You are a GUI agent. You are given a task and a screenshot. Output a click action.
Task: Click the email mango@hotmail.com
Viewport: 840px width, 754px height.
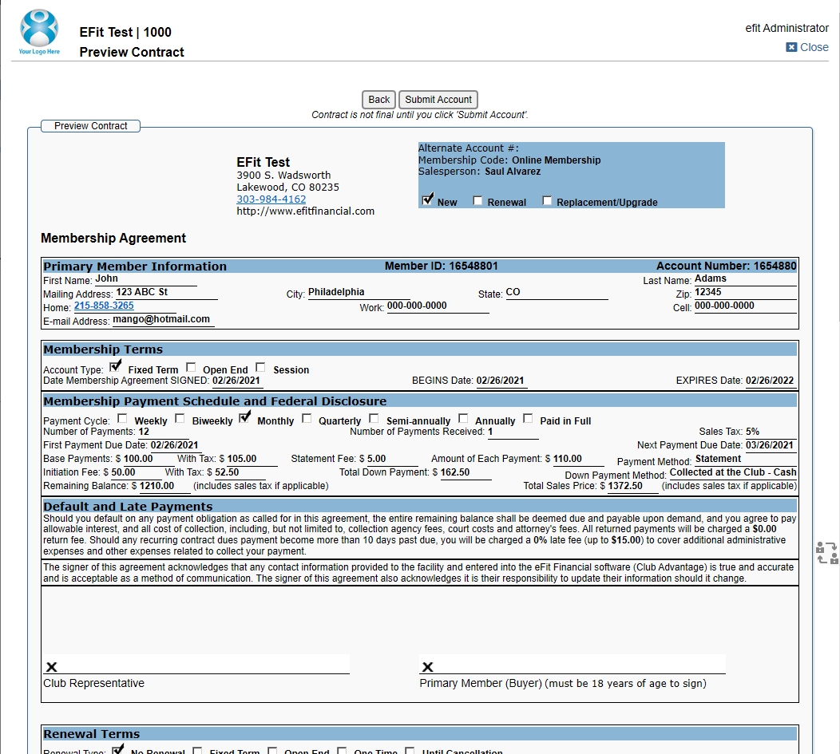click(161, 319)
